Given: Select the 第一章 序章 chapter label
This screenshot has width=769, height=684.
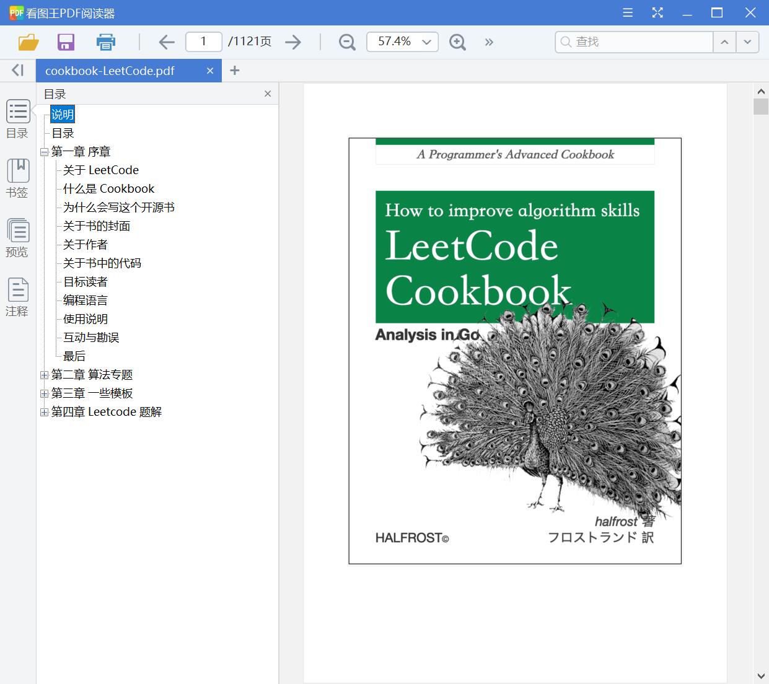Looking at the screenshot, I should [81, 152].
